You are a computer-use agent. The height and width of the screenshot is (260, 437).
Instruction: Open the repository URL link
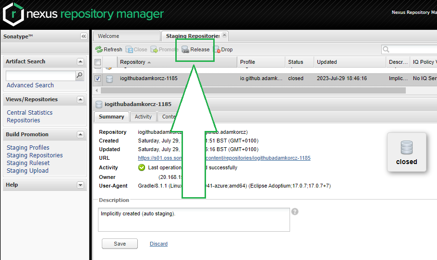click(x=224, y=158)
